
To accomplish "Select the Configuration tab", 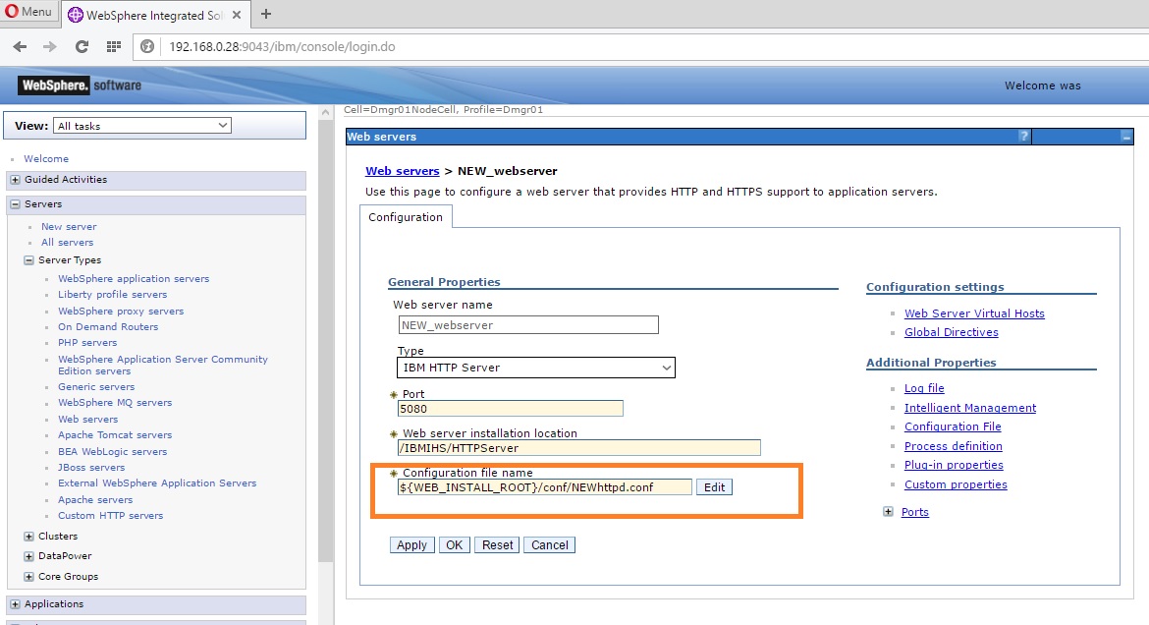I will 405,216.
